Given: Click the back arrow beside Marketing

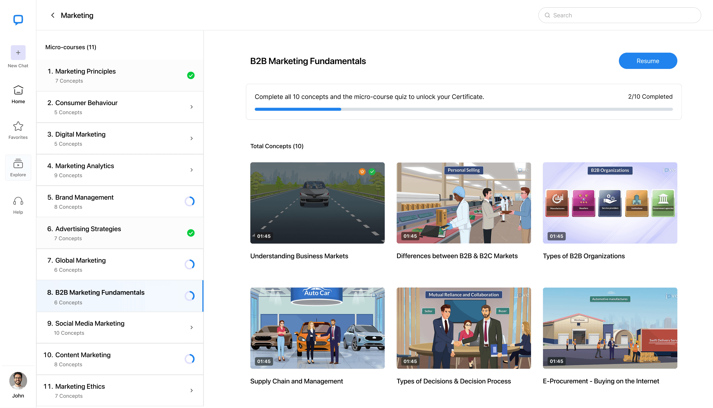Looking at the screenshot, I should 52,15.
